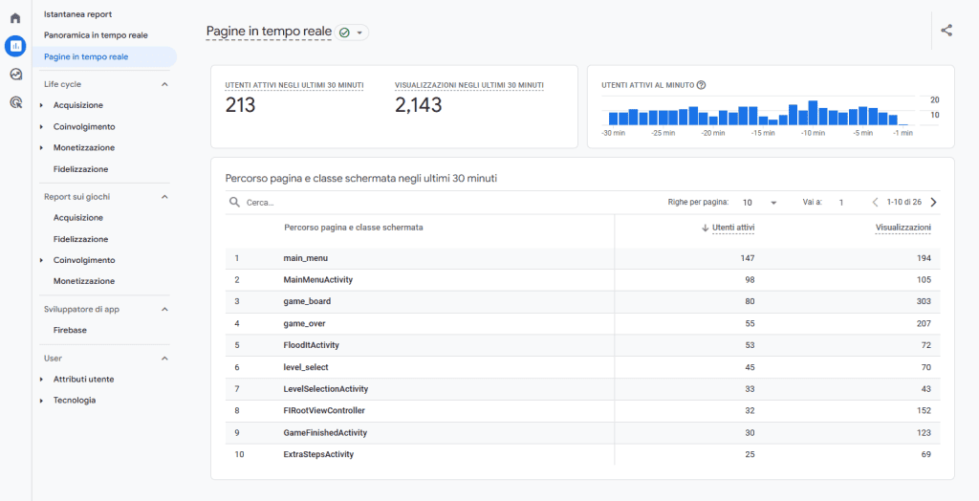
Task: Click the green check status icon by title
Action: [x=344, y=33]
